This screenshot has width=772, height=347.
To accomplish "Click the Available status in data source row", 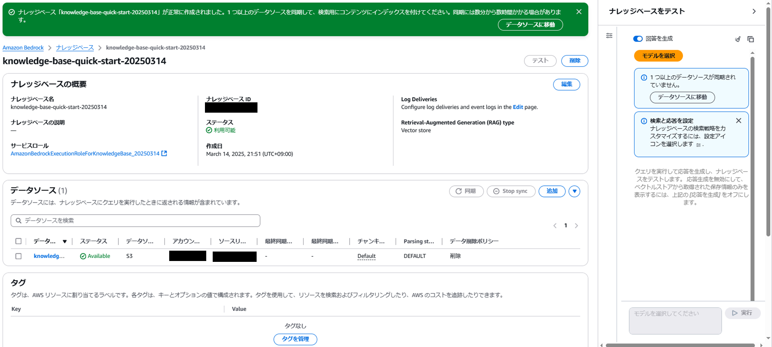I will (x=95, y=256).
